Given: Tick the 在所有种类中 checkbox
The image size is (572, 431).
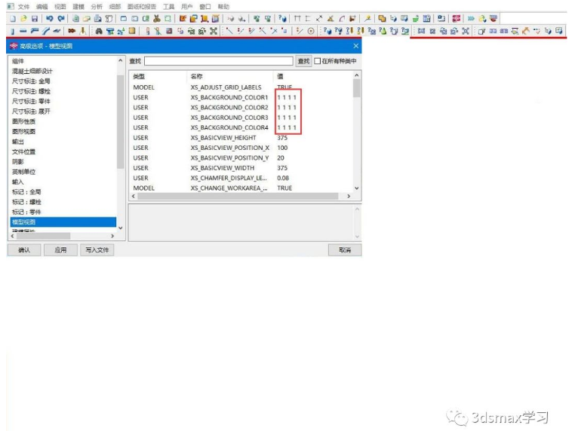Looking at the screenshot, I should (318, 61).
